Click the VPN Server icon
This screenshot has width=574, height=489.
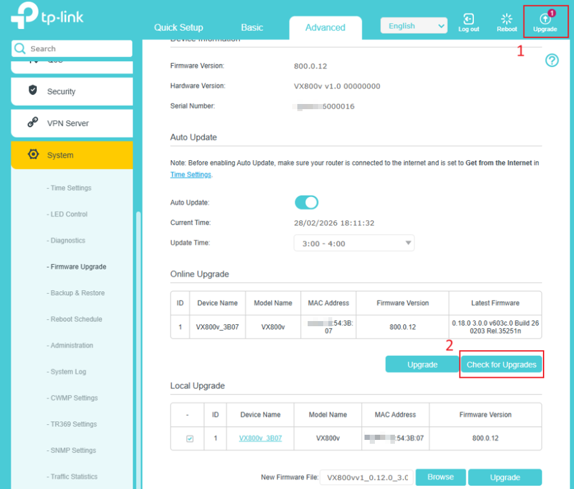coord(33,123)
